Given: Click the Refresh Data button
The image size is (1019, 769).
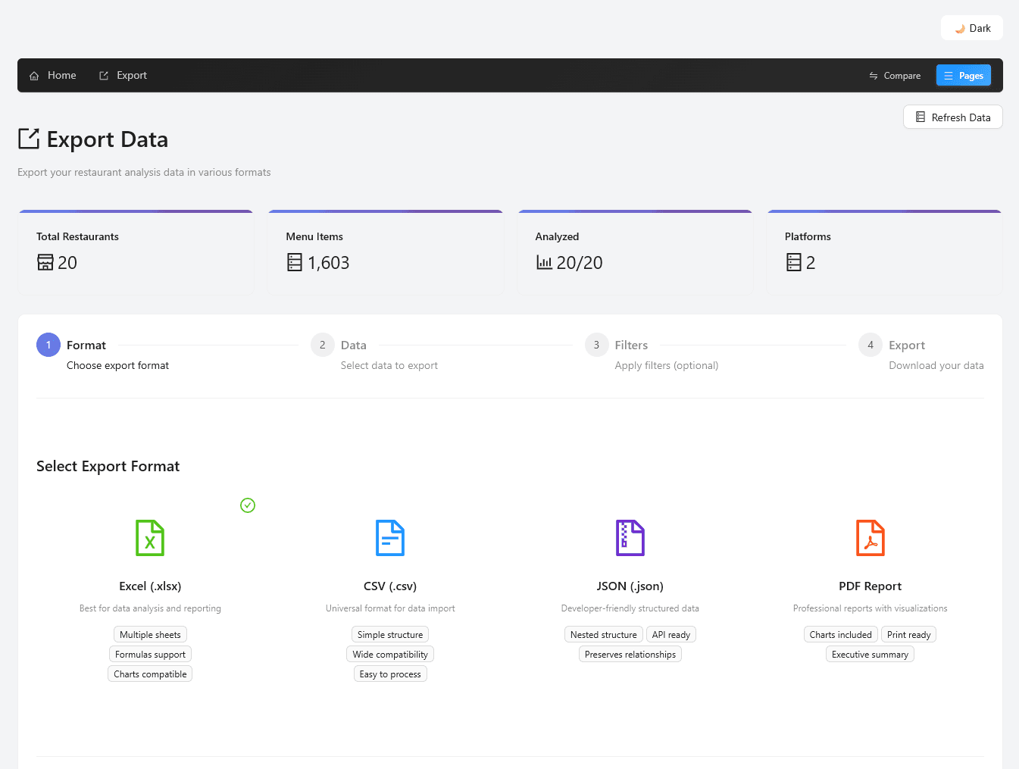Looking at the screenshot, I should click(x=952, y=117).
